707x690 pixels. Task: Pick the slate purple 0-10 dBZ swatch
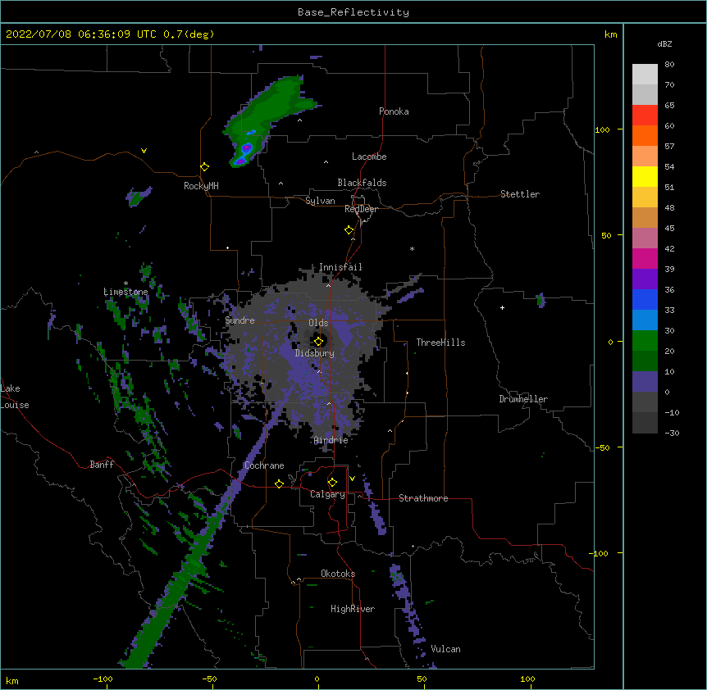(645, 382)
